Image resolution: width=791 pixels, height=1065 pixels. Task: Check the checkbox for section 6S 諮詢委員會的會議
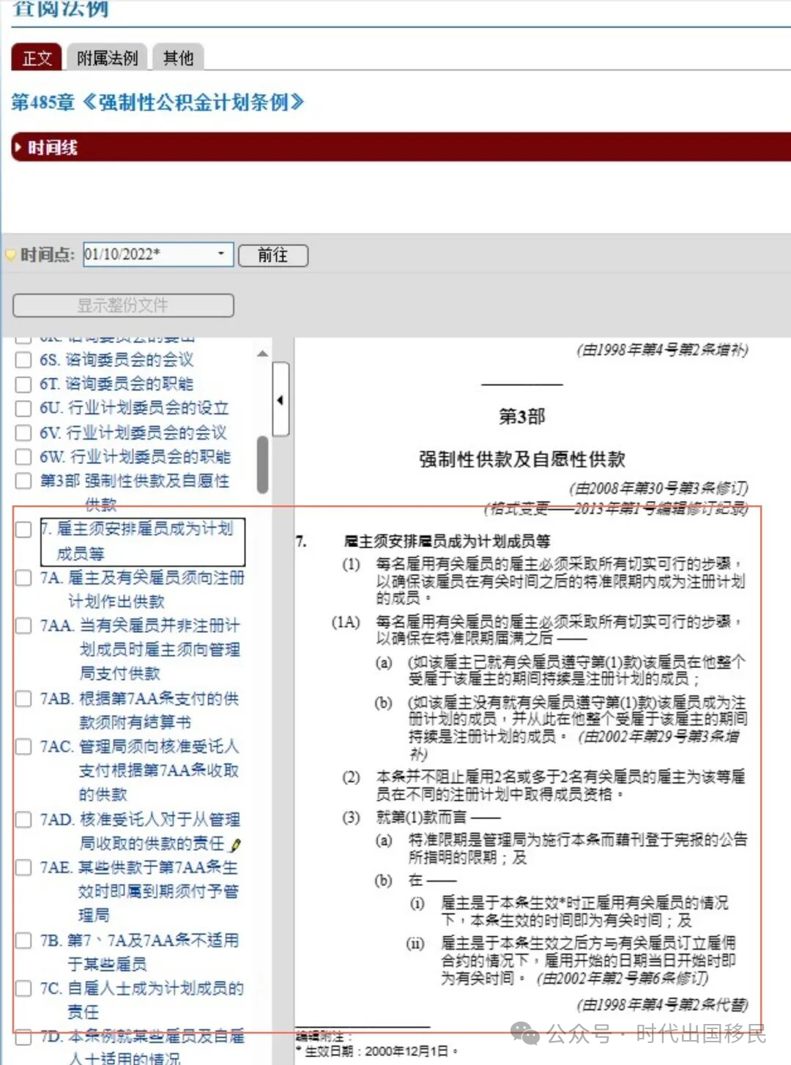click(x=23, y=360)
